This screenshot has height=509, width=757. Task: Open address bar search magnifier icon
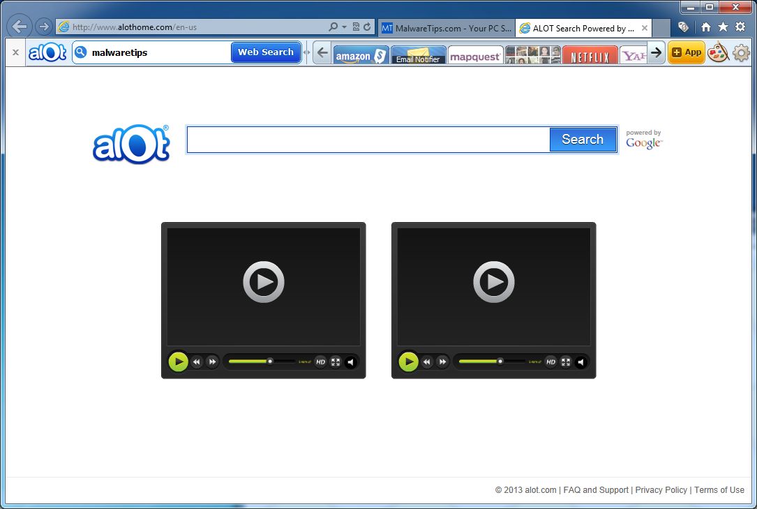click(333, 27)
